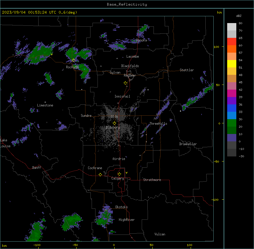Image resolution: width=254 pixels, height=249 pixels.
Task: Click the Banff town label
Action: (x=37, y=168)
